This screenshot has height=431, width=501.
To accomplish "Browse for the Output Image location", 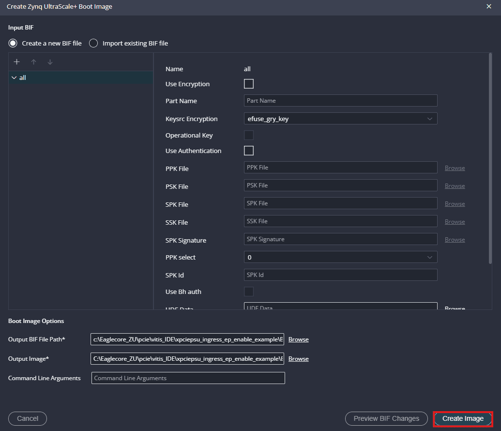I will 298,359.
